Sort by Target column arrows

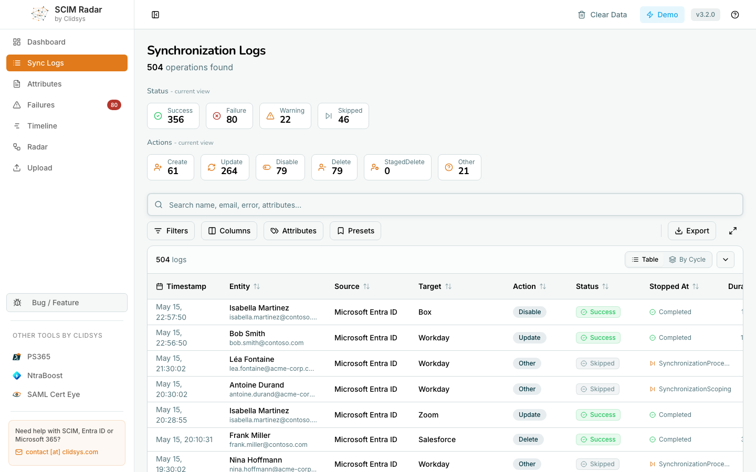pos(448,286)
